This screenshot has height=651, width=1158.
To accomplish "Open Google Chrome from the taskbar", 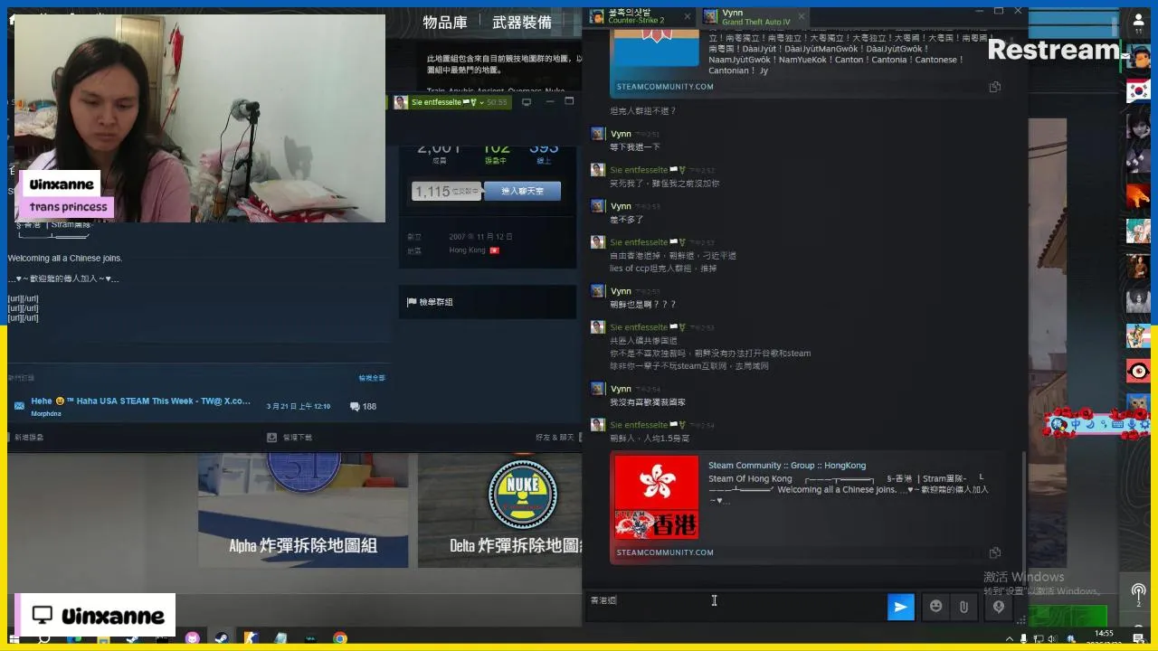I will (x=340, y=638).
